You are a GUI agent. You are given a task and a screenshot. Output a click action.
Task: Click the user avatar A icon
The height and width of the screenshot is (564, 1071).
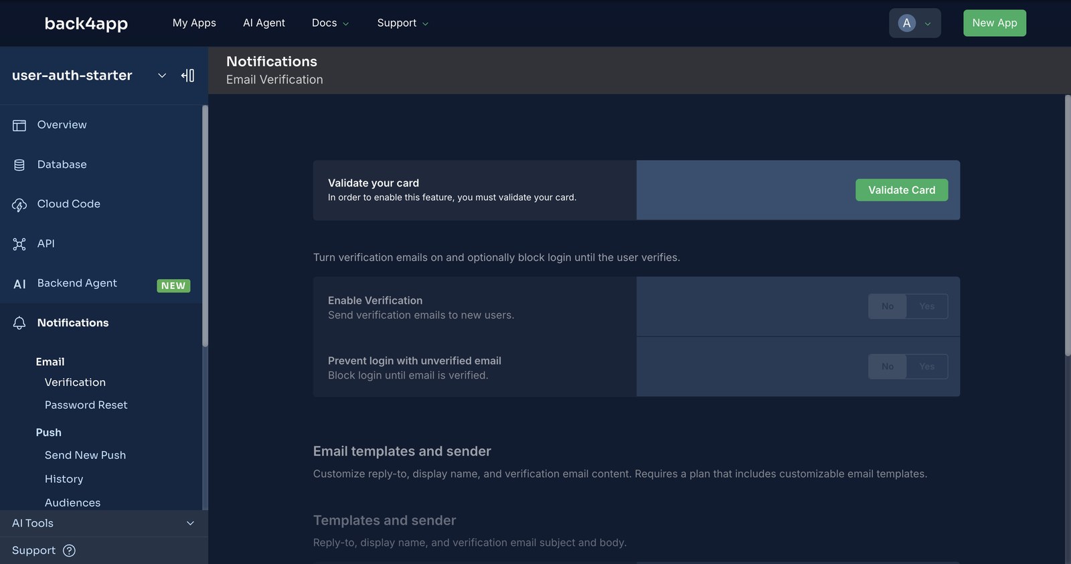[x=907, y=23]
